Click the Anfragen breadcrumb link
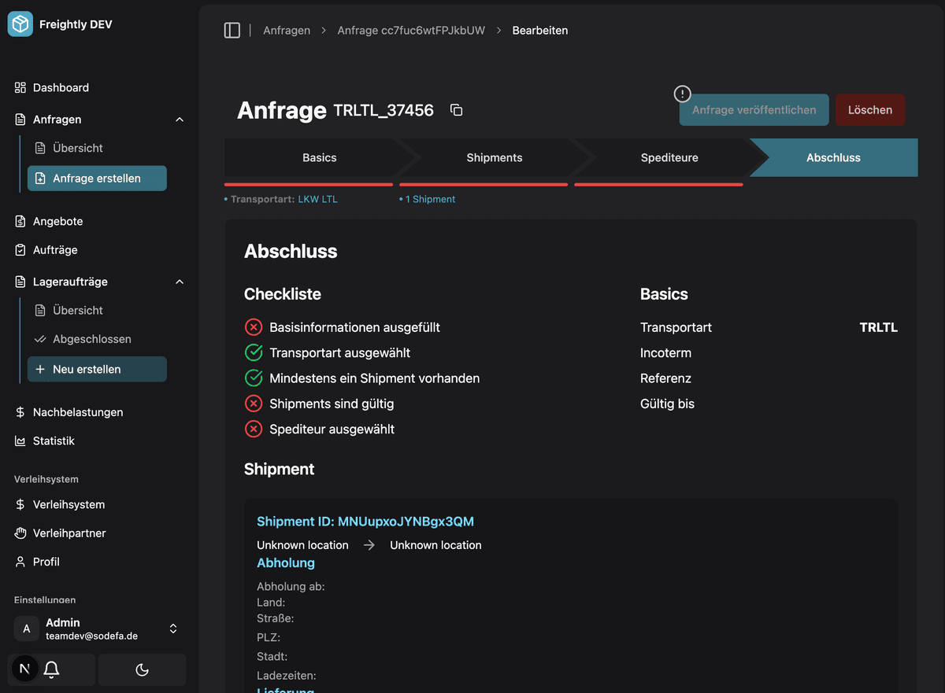Image resolution: width=945 pixels, height=693 pixels. (286, 31)
